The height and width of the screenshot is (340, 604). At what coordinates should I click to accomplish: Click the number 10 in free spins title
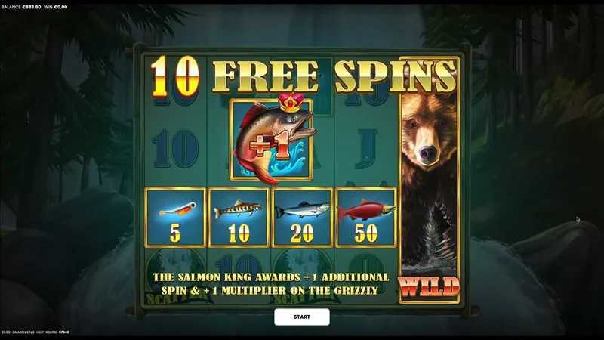175,76
